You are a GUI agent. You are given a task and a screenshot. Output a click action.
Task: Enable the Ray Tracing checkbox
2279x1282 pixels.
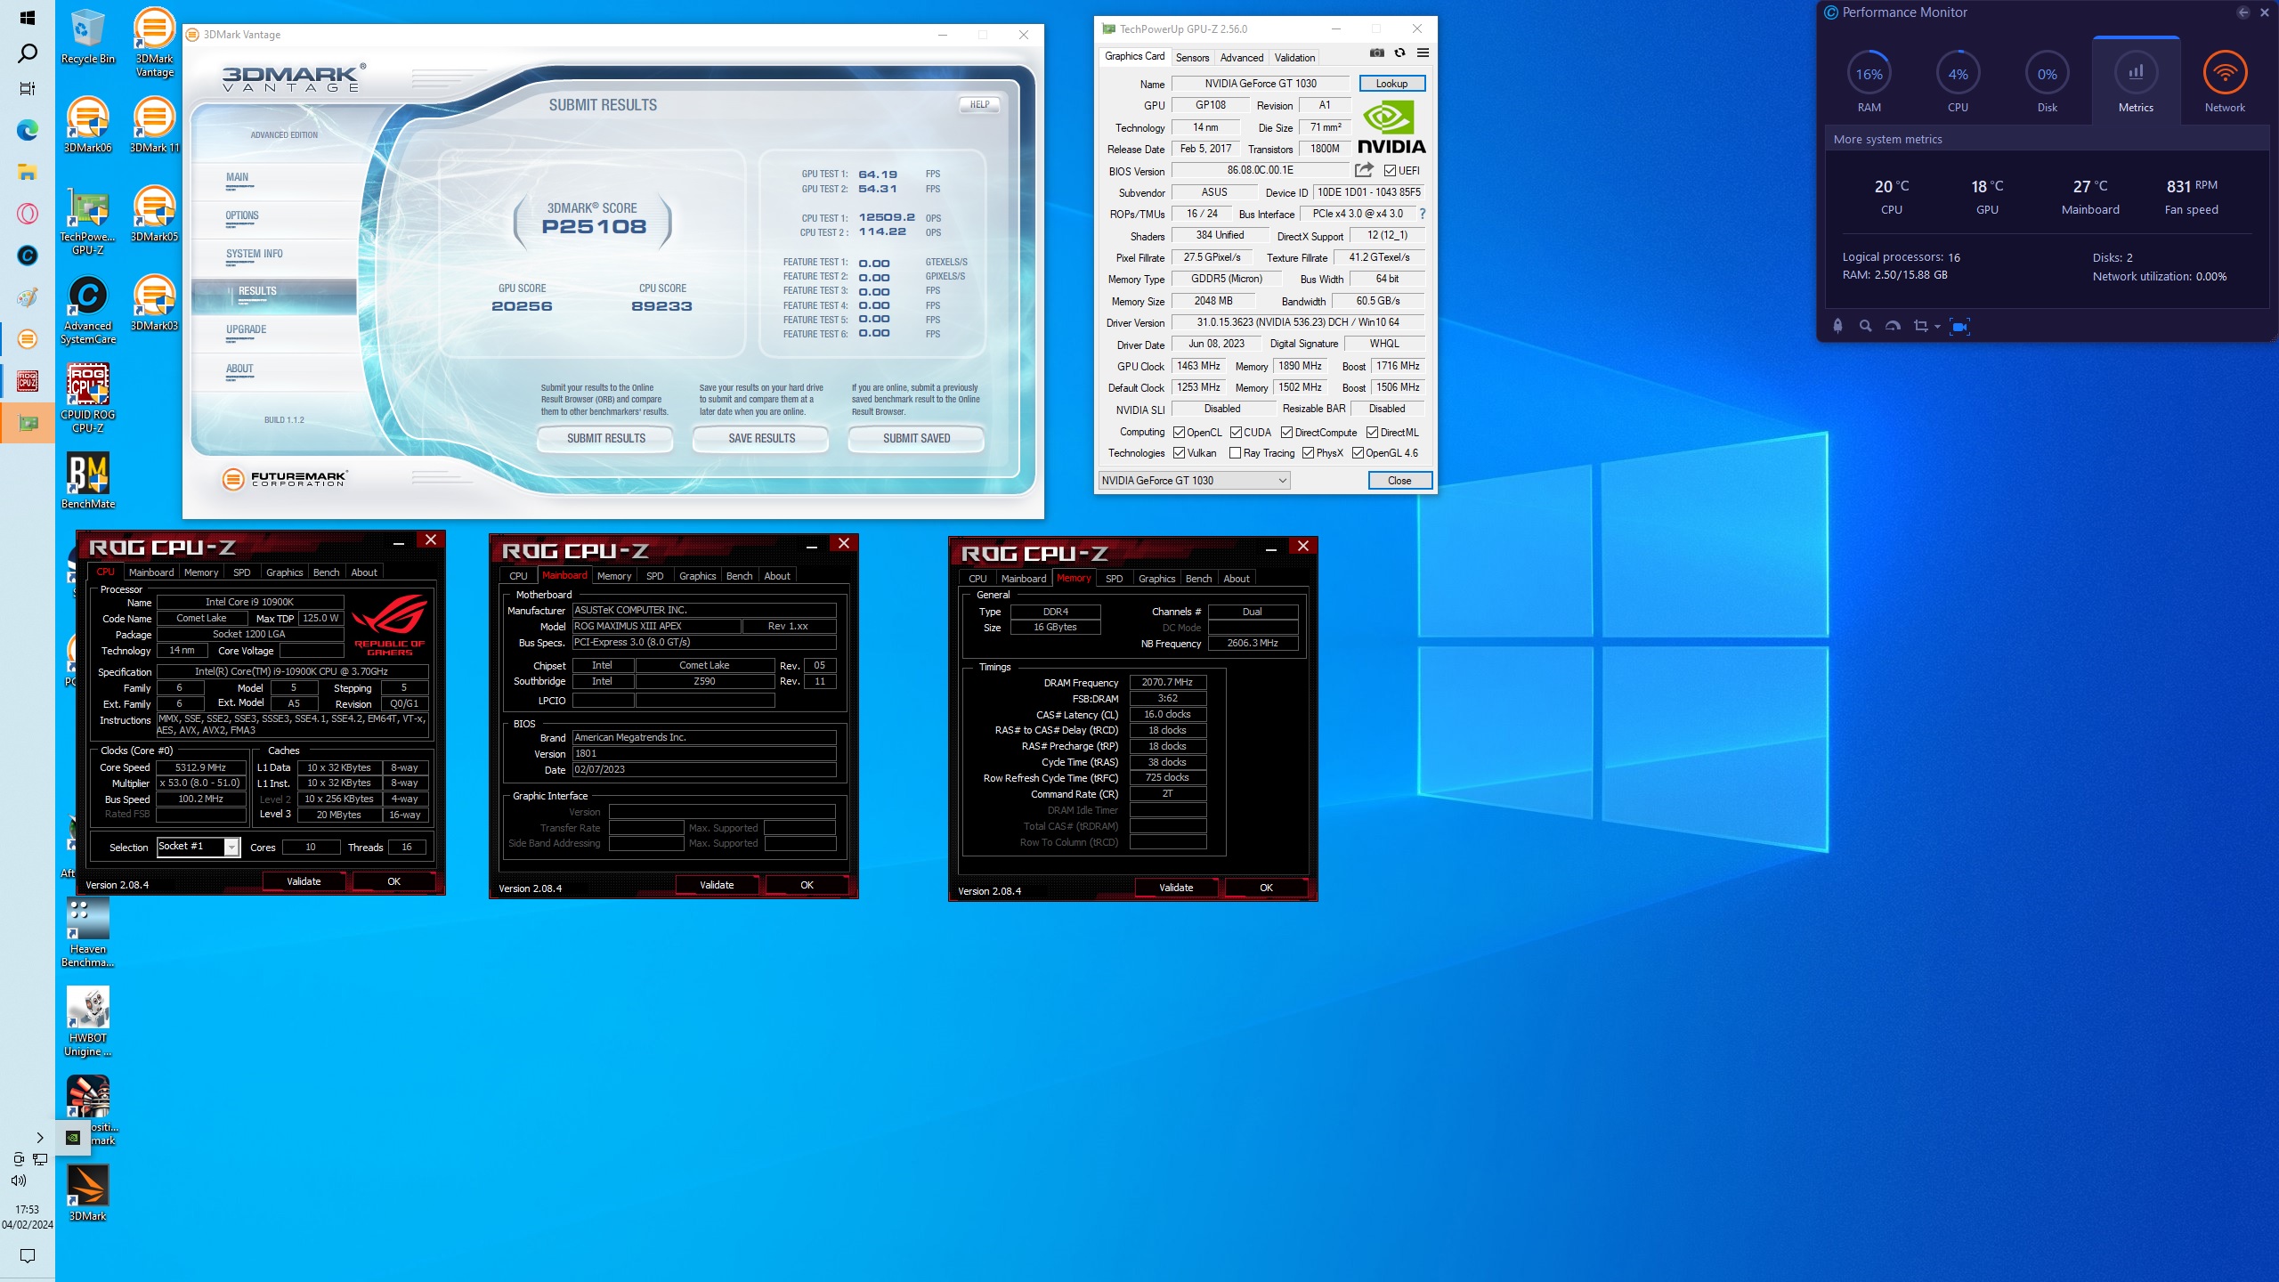[1235, 453]
